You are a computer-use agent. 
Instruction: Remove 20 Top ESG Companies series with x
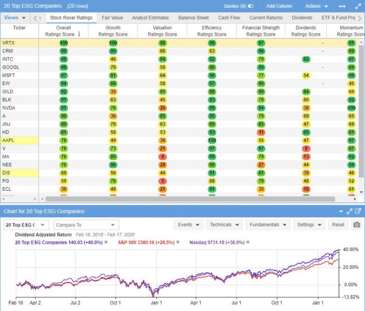106,242
